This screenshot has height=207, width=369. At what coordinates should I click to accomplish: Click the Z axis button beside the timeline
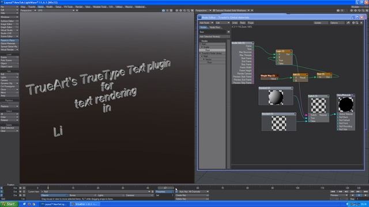(1, 195)
